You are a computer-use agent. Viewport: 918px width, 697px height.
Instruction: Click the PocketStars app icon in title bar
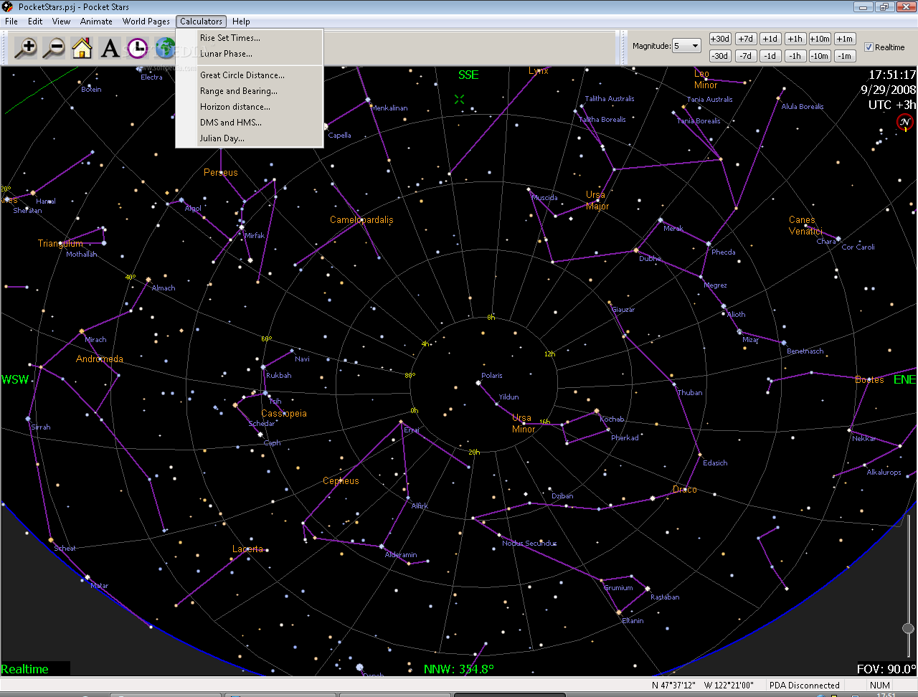point(8,7)
